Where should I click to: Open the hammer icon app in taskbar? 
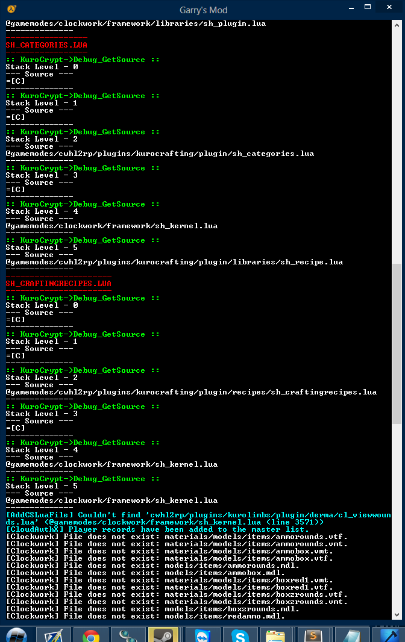click(389, 635)
